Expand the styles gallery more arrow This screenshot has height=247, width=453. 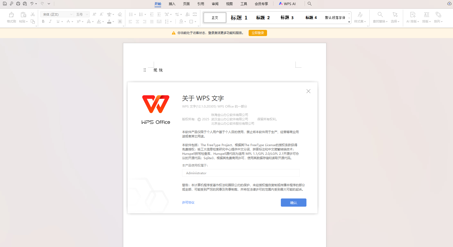click(349, 22)
